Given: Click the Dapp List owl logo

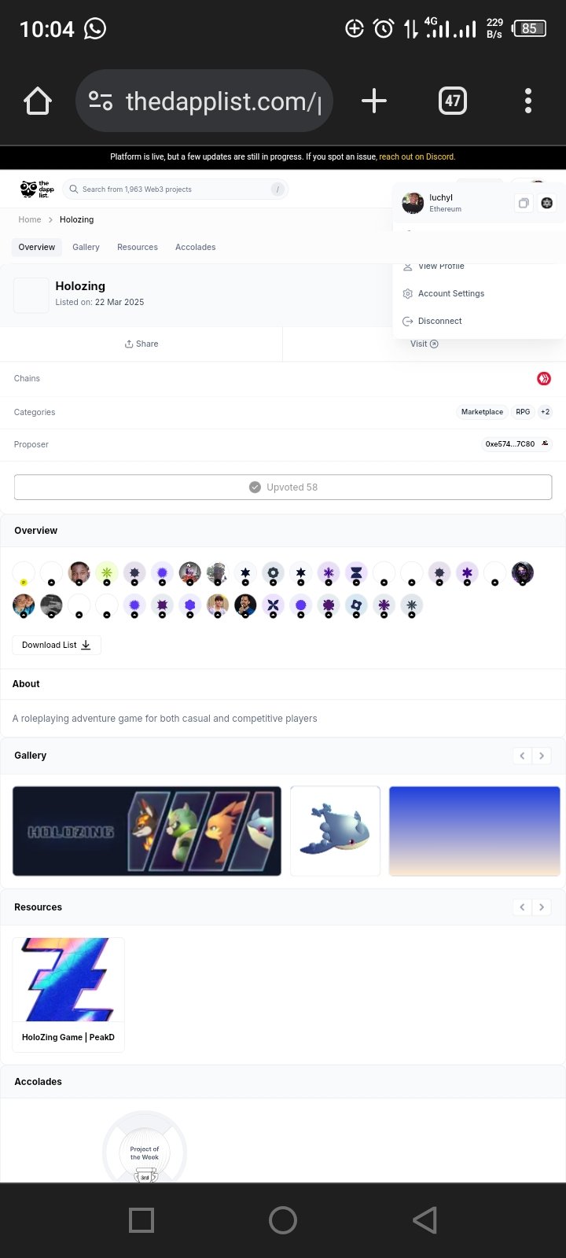Looking at the screenshot, I should [x=35, y=189].
